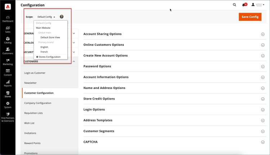Screen dimensions: 270x155
Task: Click the Save Config button
Action: [250, 17]
